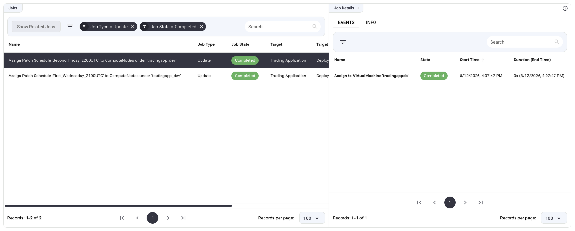Click the info icon at top right
The height and width of the screenshot is (231, 575).
(565, 8)
